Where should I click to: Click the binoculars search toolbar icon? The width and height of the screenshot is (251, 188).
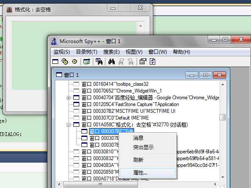pyautogui.click(x=111, y=62)
